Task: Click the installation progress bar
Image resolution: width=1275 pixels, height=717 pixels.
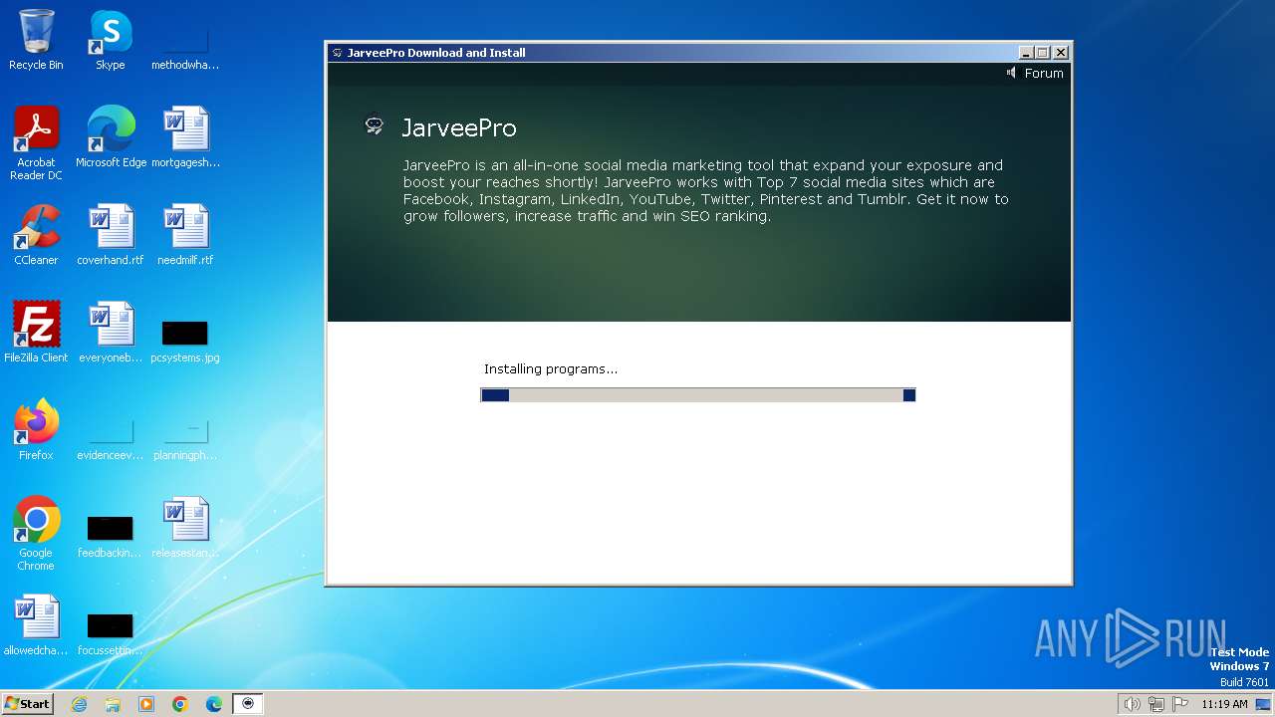Action: (697, 395)
